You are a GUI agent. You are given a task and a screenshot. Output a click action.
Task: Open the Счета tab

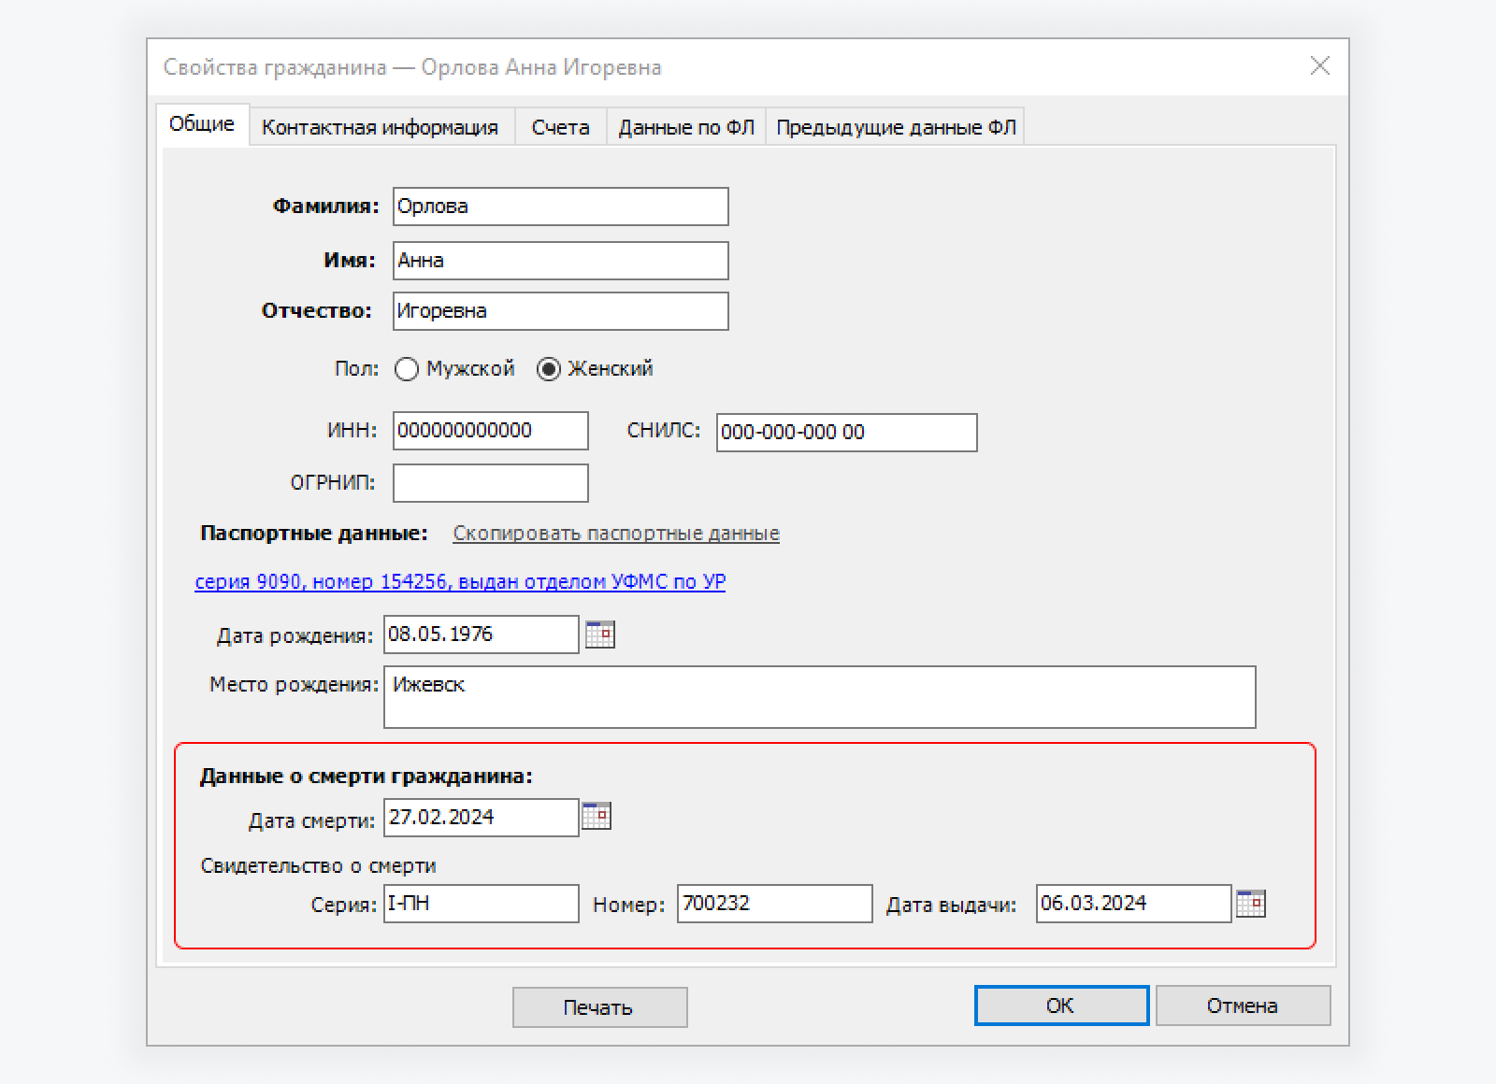point(560,127)
